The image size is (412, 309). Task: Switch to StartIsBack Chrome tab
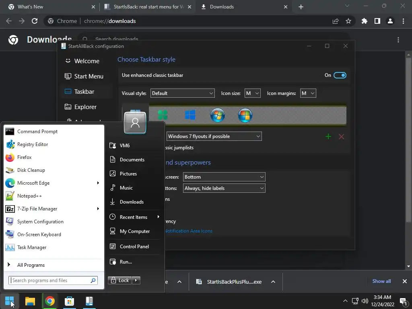point(147,7)
